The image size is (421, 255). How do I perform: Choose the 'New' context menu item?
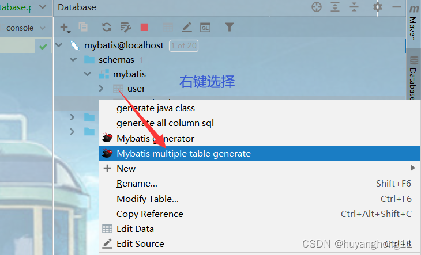point(260,168)
